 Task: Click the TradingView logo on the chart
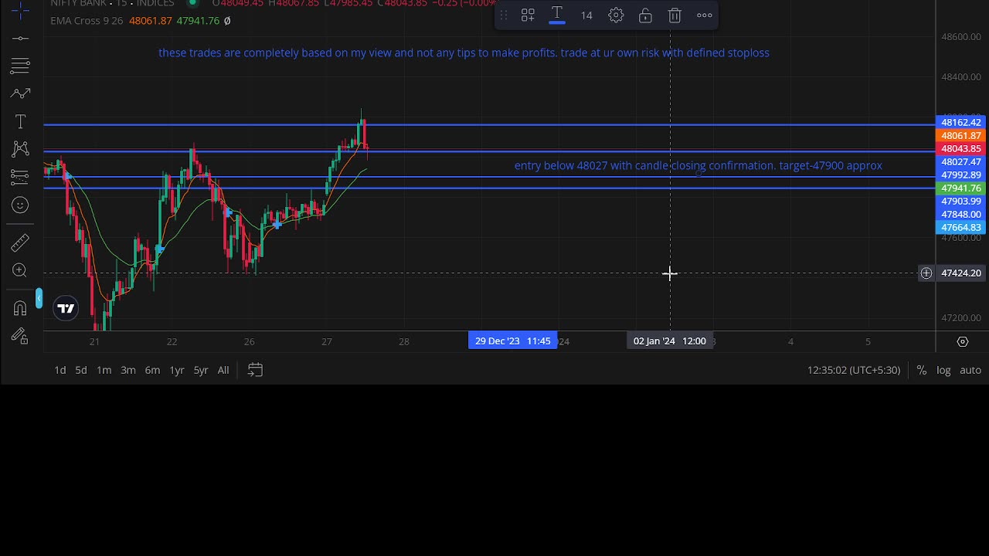click(x=66, y=308)
